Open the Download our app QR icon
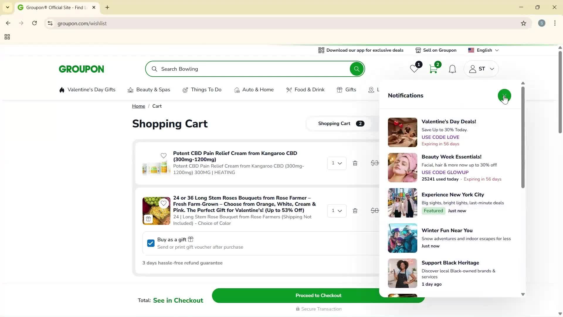The height and width of the screenshot is (317, 563). [x=321, y=50]
